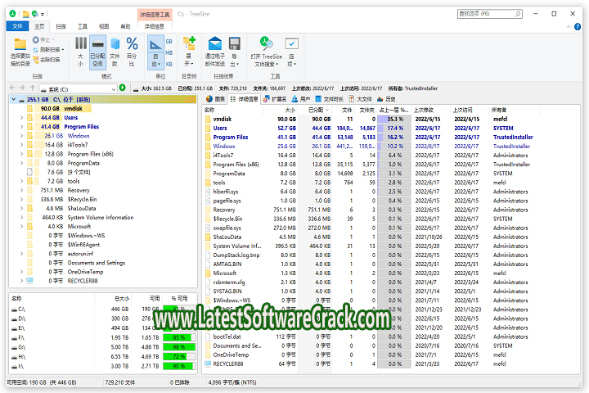Select the GB unit option
The height and width of the screenshot is (393, 589).
pyautogui.click(x=169, y=39)
